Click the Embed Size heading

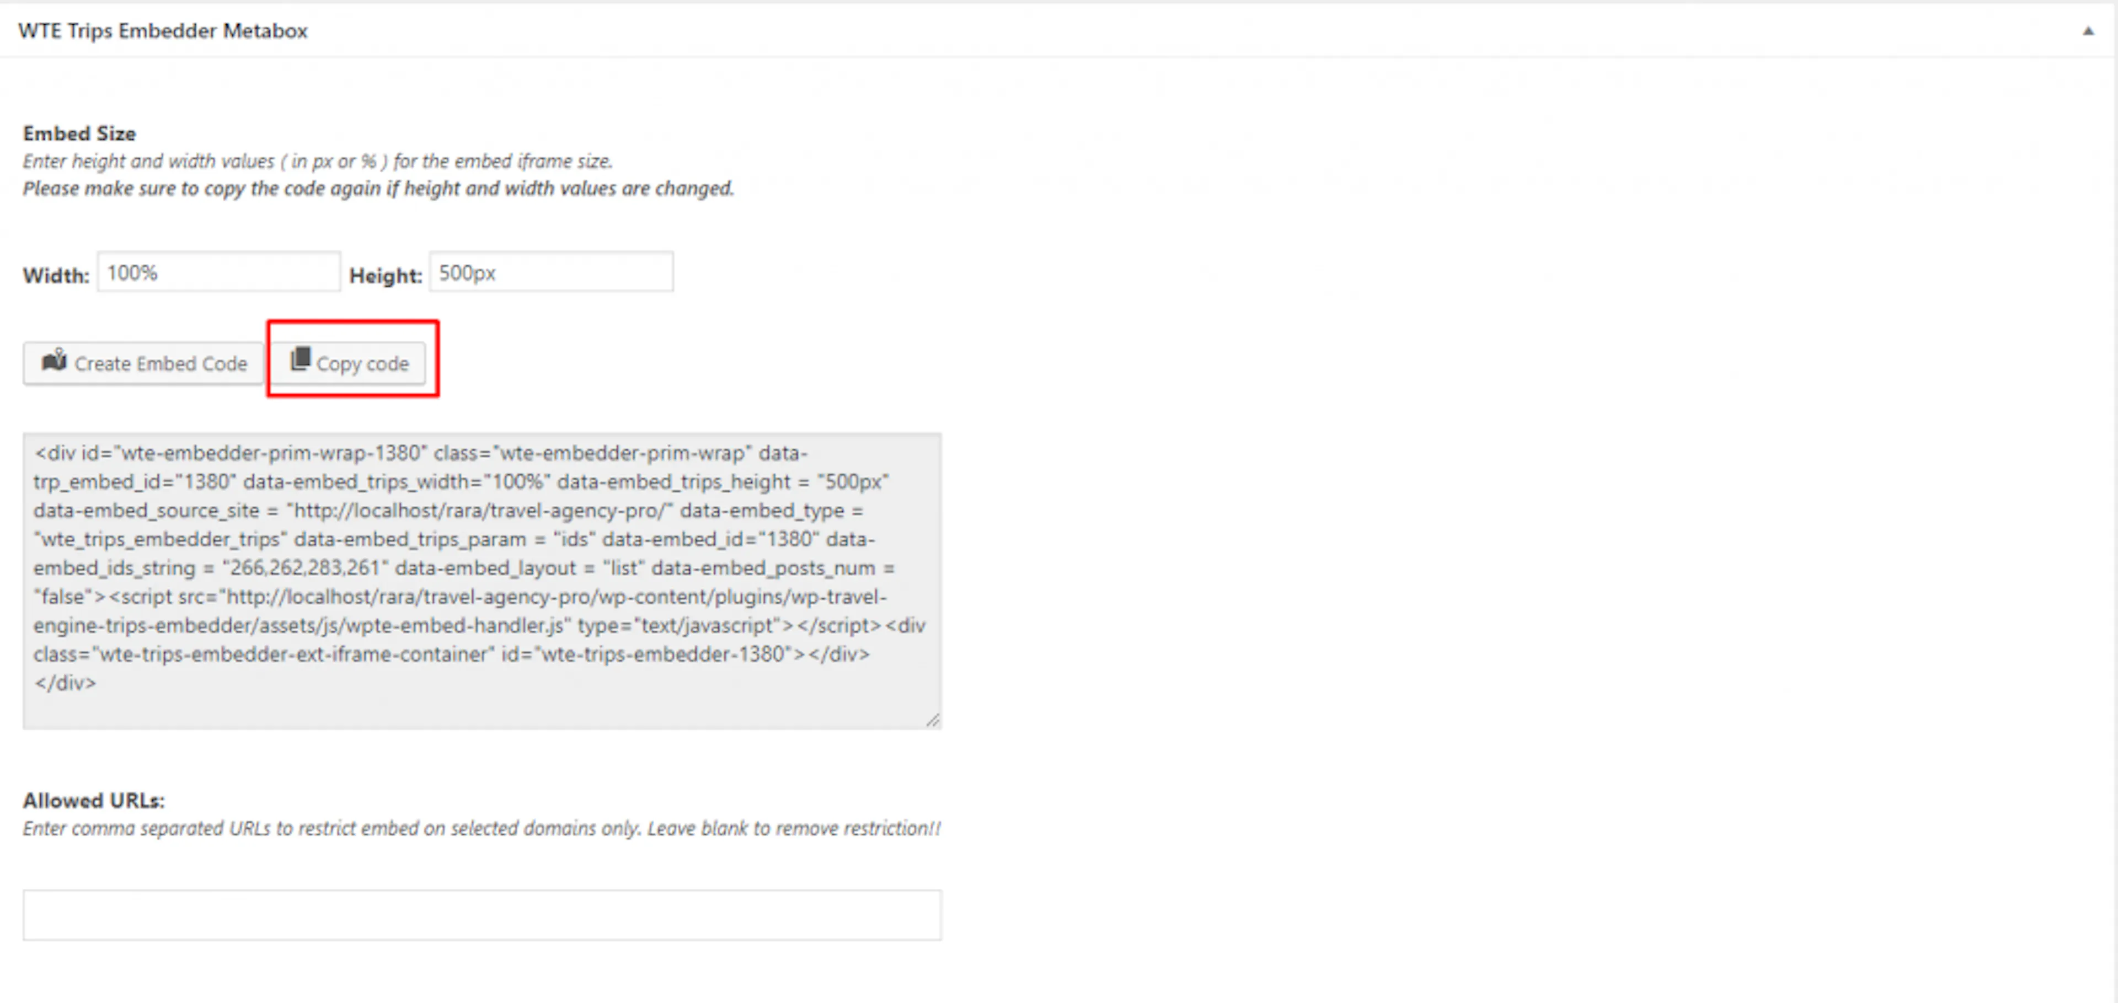point(80,133)
